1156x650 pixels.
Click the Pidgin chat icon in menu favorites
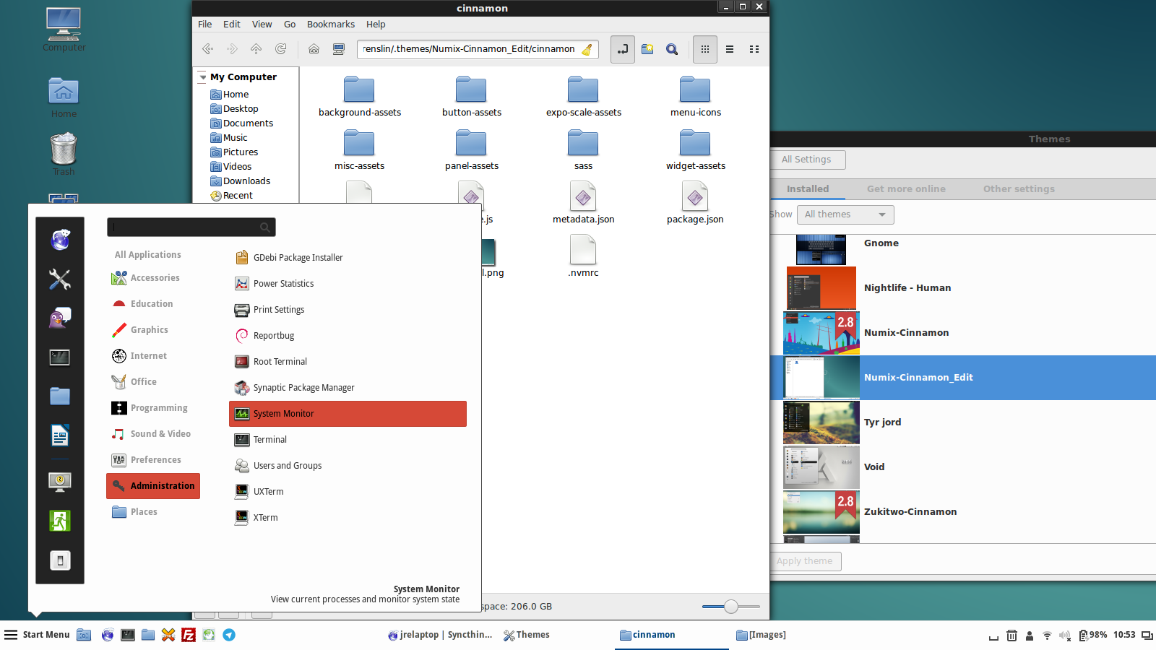coord(60,318)
